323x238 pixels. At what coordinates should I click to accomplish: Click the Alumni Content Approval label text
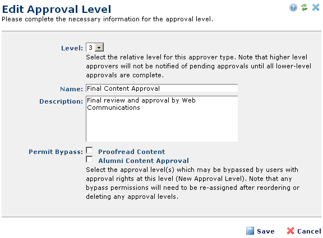pyautogui.click(x=144, y=161)
